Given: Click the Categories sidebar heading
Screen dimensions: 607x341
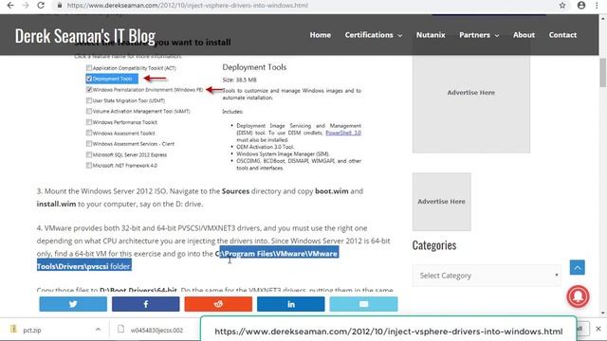Looking at the screenshot, I should (x=434, y=245).
